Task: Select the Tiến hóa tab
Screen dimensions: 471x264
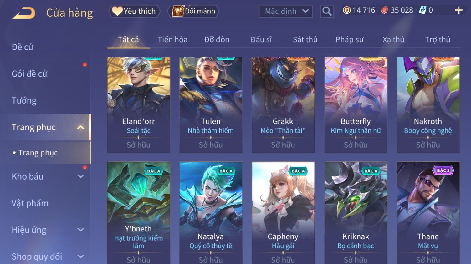Action: coord(172,39)
